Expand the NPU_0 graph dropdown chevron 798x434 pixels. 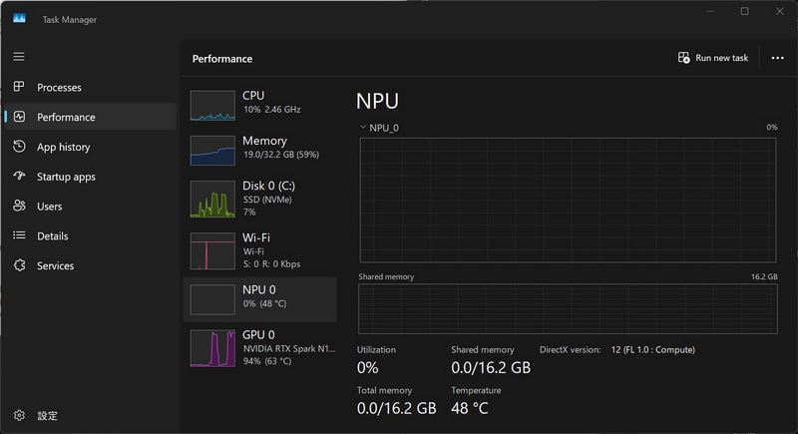[x=363, y=127]
